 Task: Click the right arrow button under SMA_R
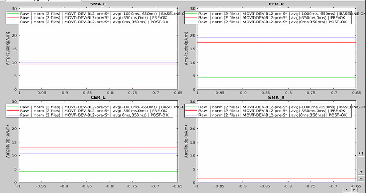click(x=354, y=189)
